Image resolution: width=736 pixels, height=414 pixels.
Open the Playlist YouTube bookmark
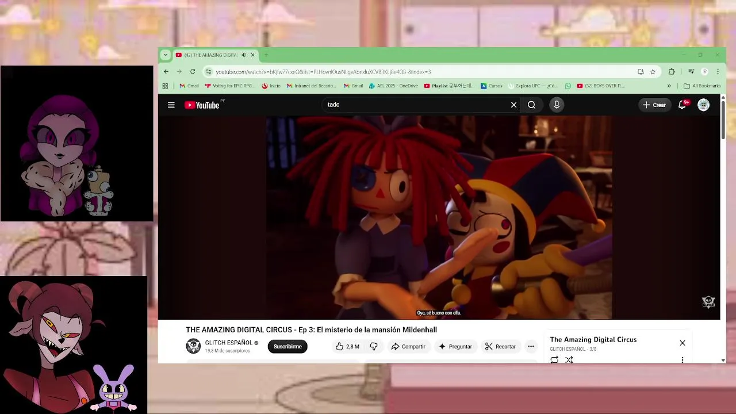tap(449, 86)
